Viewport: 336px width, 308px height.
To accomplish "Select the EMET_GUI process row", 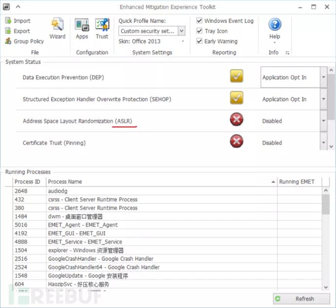I will [x=167, y=233].
